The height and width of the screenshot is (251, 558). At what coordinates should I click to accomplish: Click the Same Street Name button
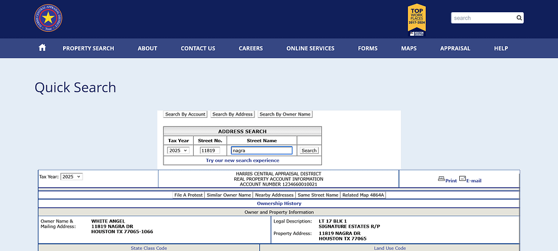(x=318, y=195)
